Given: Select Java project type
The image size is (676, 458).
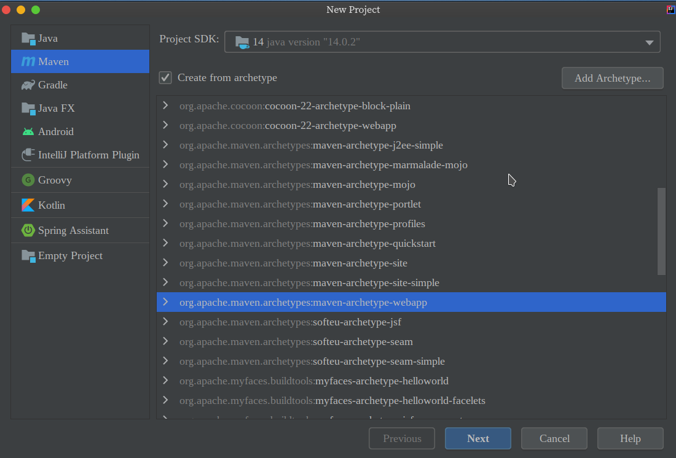Looking at the screenshot, I should pyautogui.click(x=80, y=38).
